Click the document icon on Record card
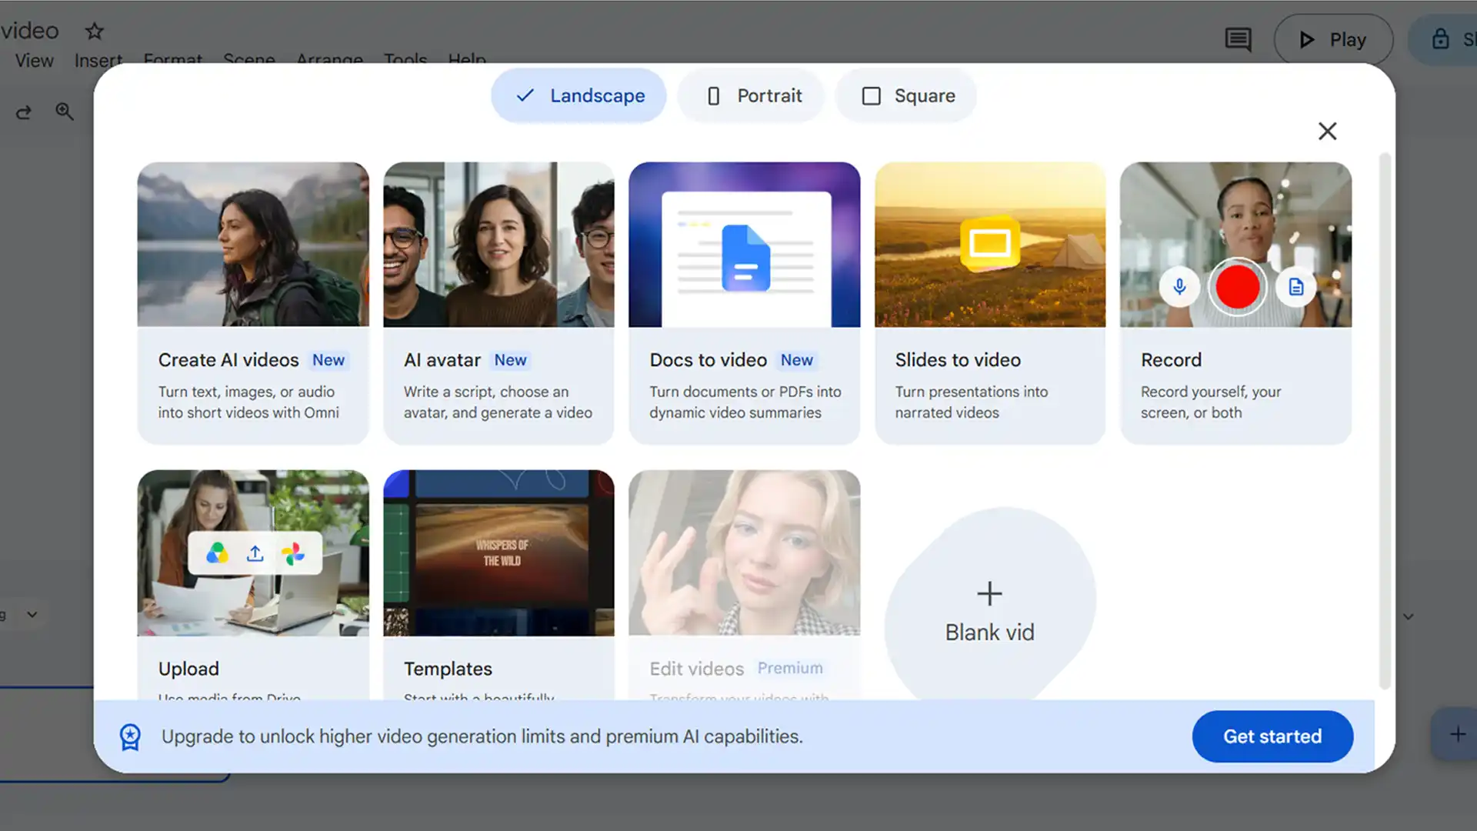Viewport: 1477px width, 831px height. 1296,287
